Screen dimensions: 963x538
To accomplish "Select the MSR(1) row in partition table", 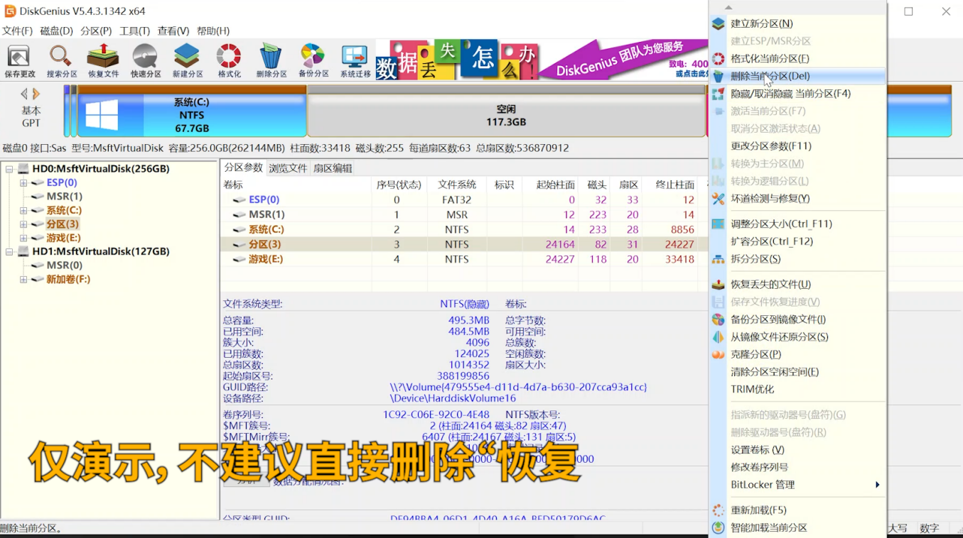I will (464, 214).
